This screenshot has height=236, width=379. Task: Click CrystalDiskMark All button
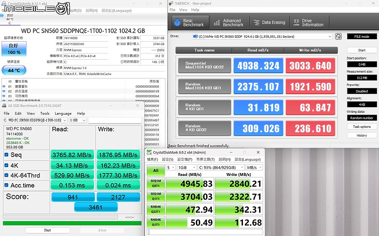coord(155,171)
